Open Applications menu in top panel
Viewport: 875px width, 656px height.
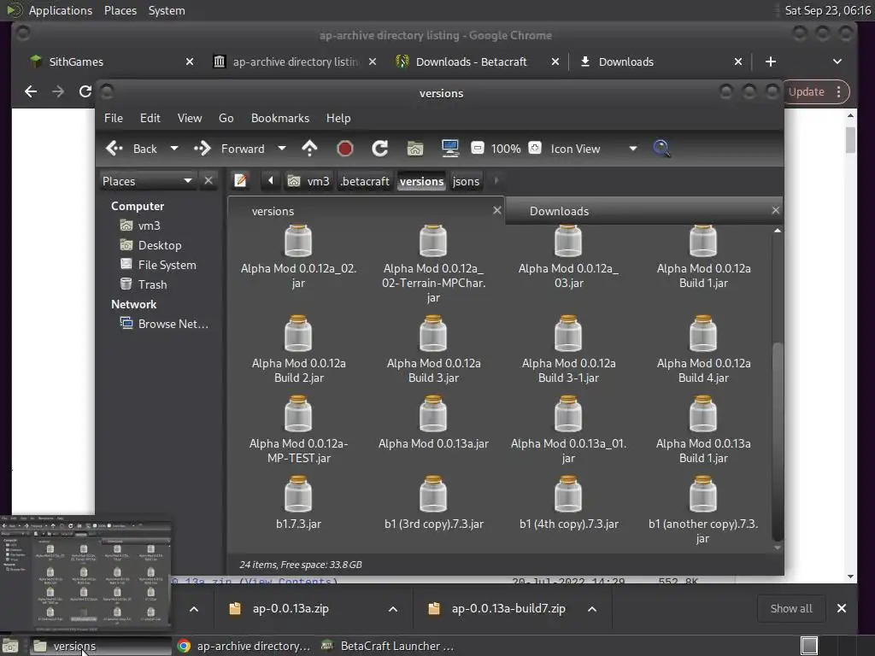click(61, 10)
